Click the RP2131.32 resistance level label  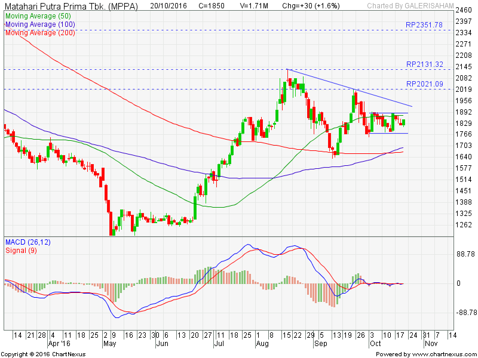(424, 64)
